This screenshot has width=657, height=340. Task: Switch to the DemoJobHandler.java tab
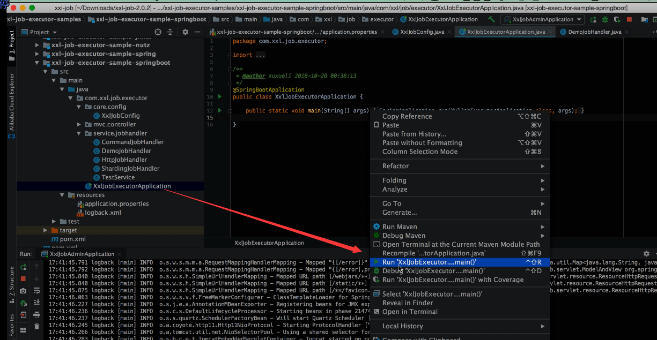click(x=594, y=32)
